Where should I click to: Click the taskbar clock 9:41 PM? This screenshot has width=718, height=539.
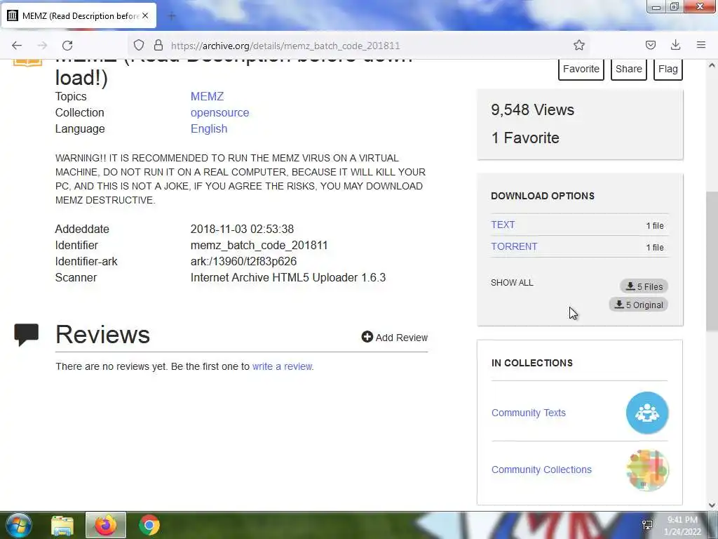pos(682,520)
